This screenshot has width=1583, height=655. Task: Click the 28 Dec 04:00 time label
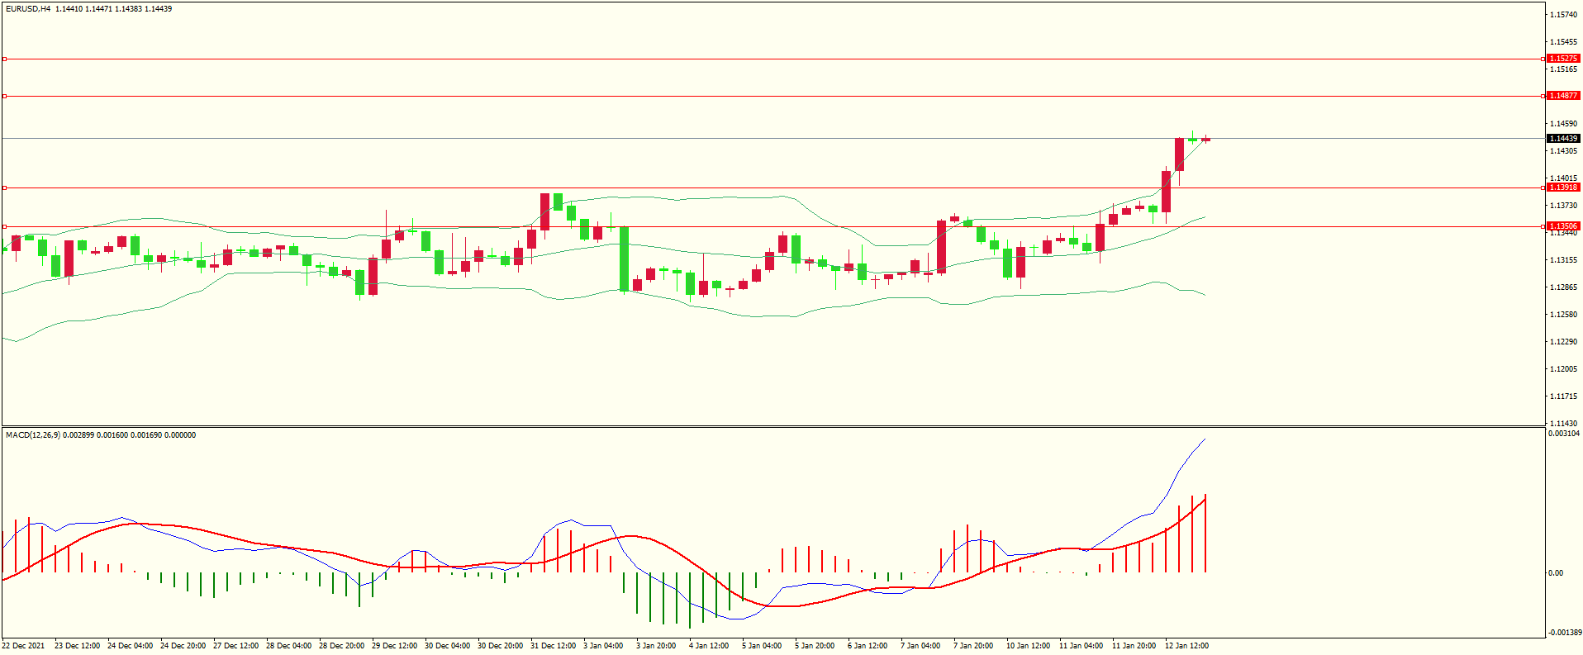[288, 646]
